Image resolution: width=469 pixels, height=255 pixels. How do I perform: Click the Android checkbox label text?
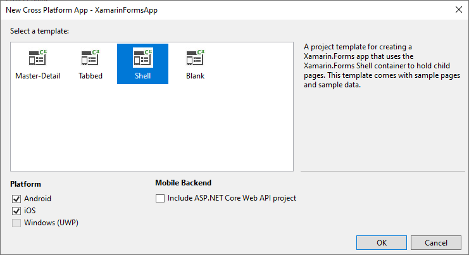[37, 199]
